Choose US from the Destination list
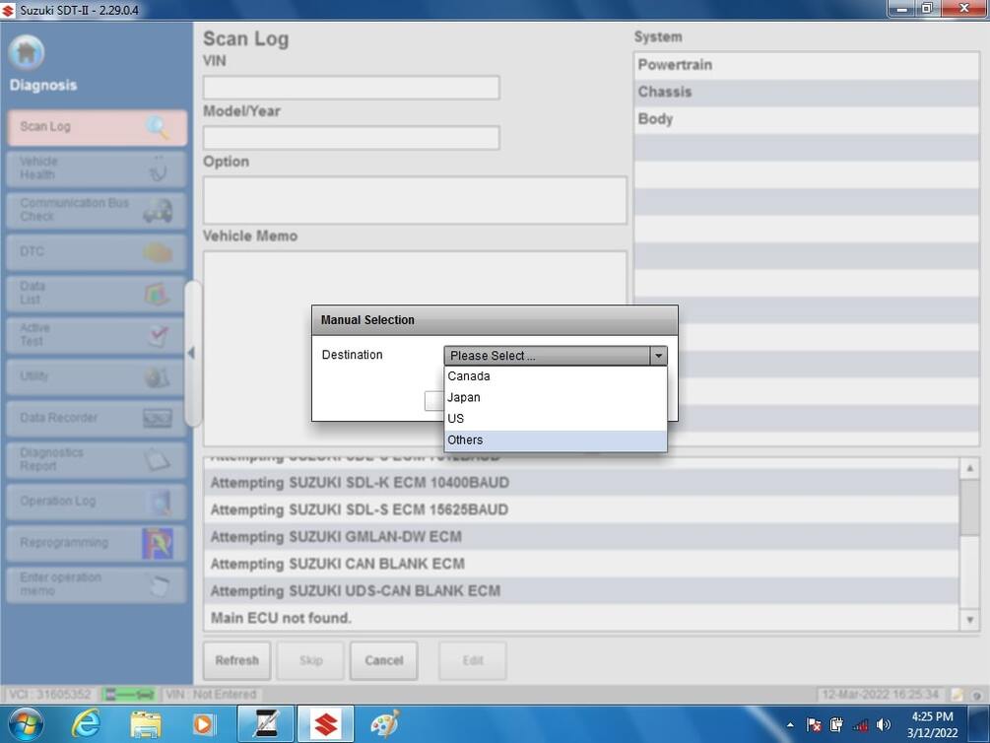 [556, 419]
